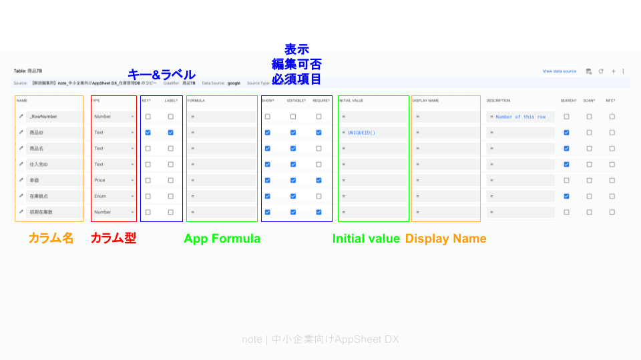Enable NFC? for 初期在庫数
The image size is (641, 360).
point(612,212)
